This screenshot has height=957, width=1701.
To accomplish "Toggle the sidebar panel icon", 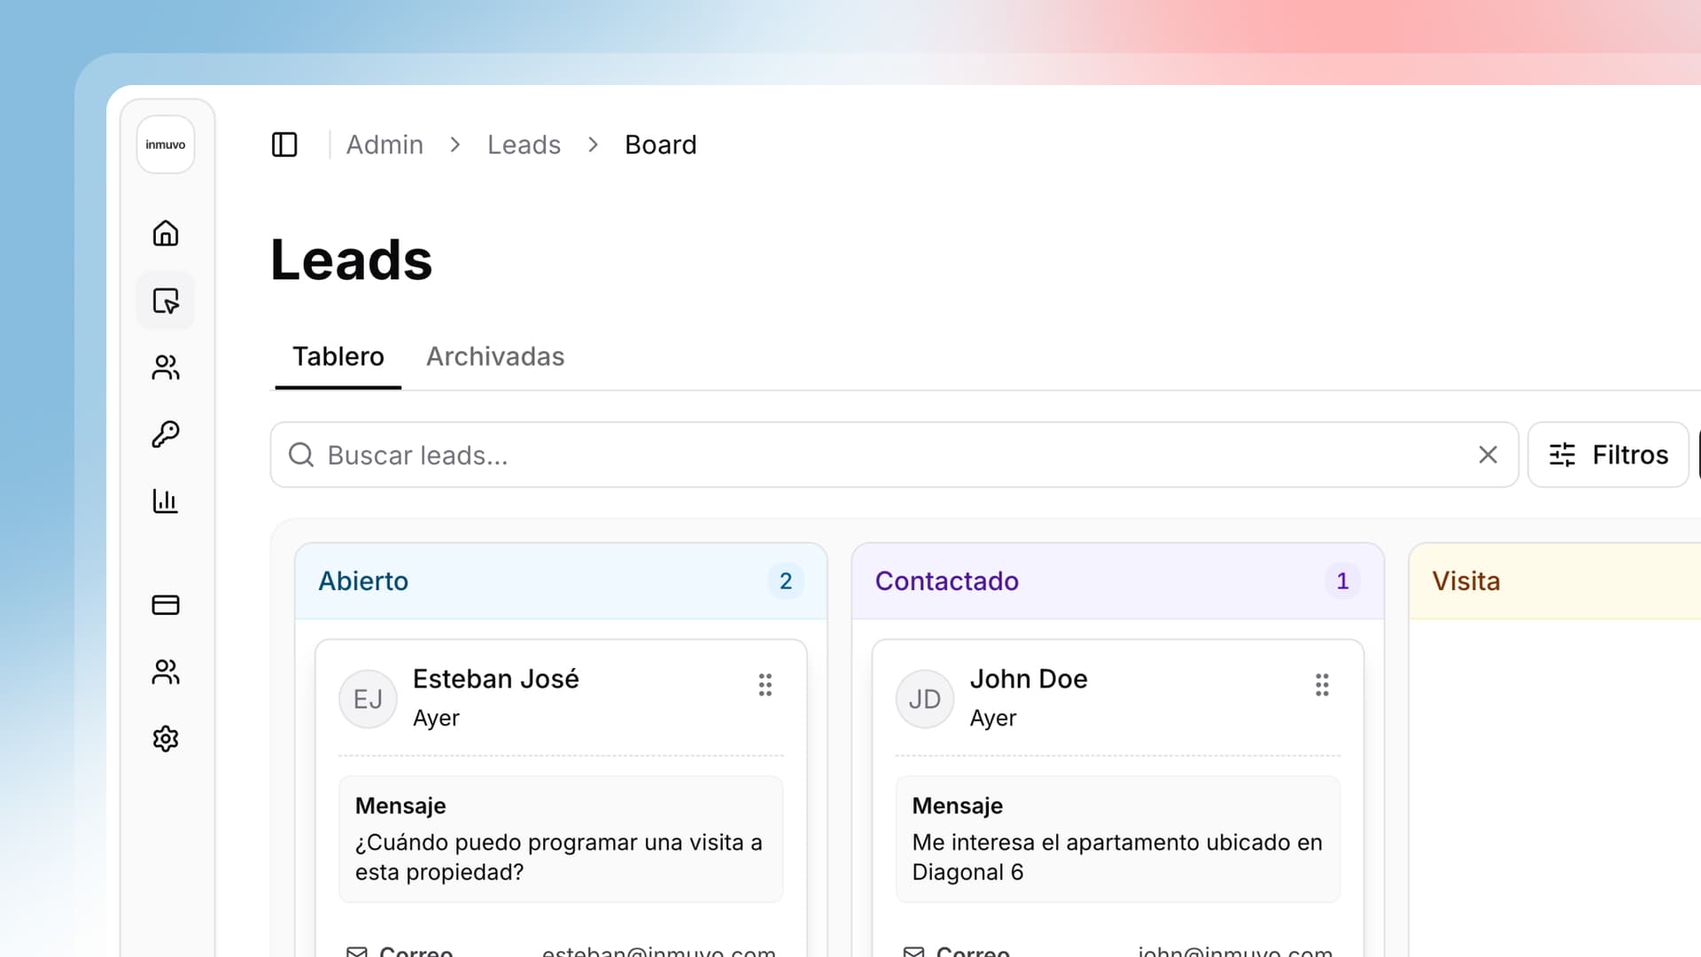I will coord(284,144).
